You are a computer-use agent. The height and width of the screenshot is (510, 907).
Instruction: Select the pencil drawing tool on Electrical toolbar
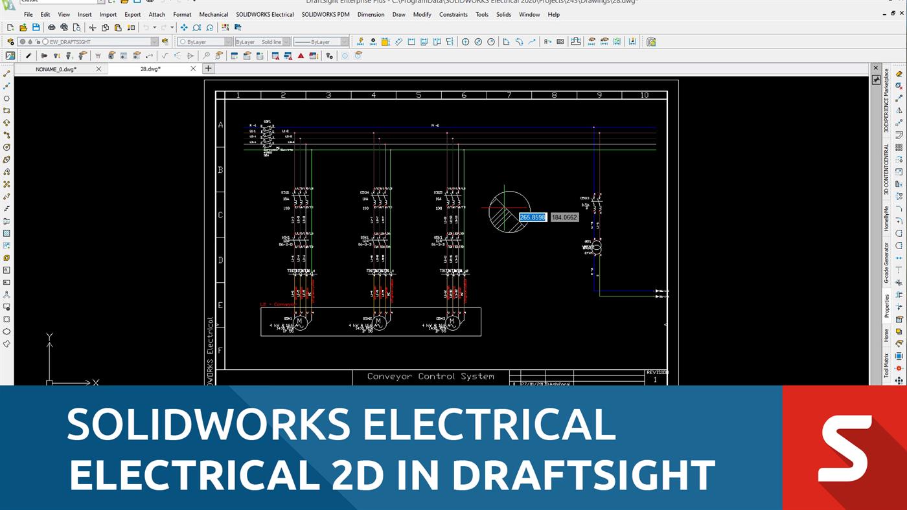(29, 56)
